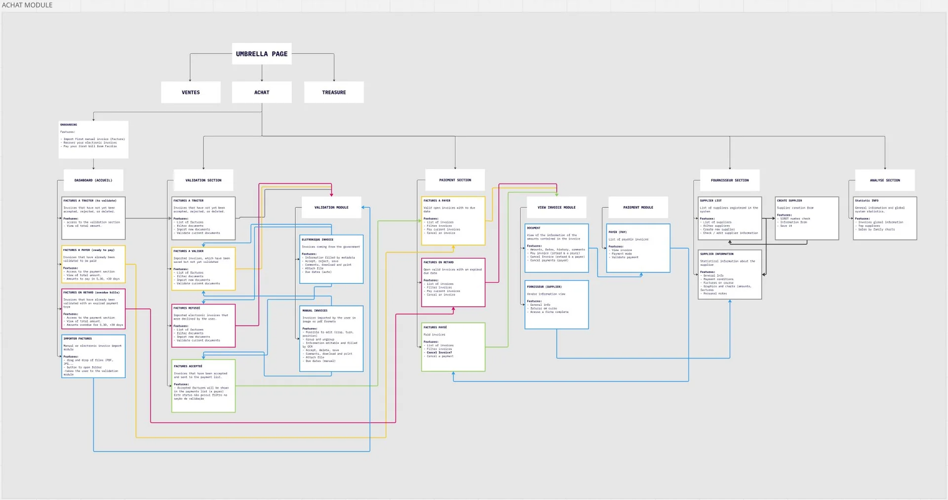This screenshot has width=948, height=500.
Task: Select the VALIDATION MODULE header box
Action: pos(331,208)
